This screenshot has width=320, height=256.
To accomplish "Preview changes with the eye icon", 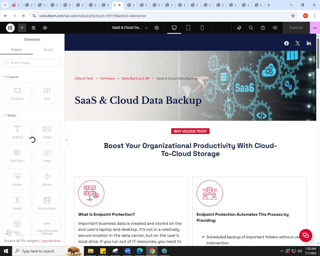I will pyautogui.click(x=275, y=28).
